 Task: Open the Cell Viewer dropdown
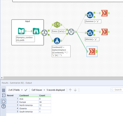38,90
